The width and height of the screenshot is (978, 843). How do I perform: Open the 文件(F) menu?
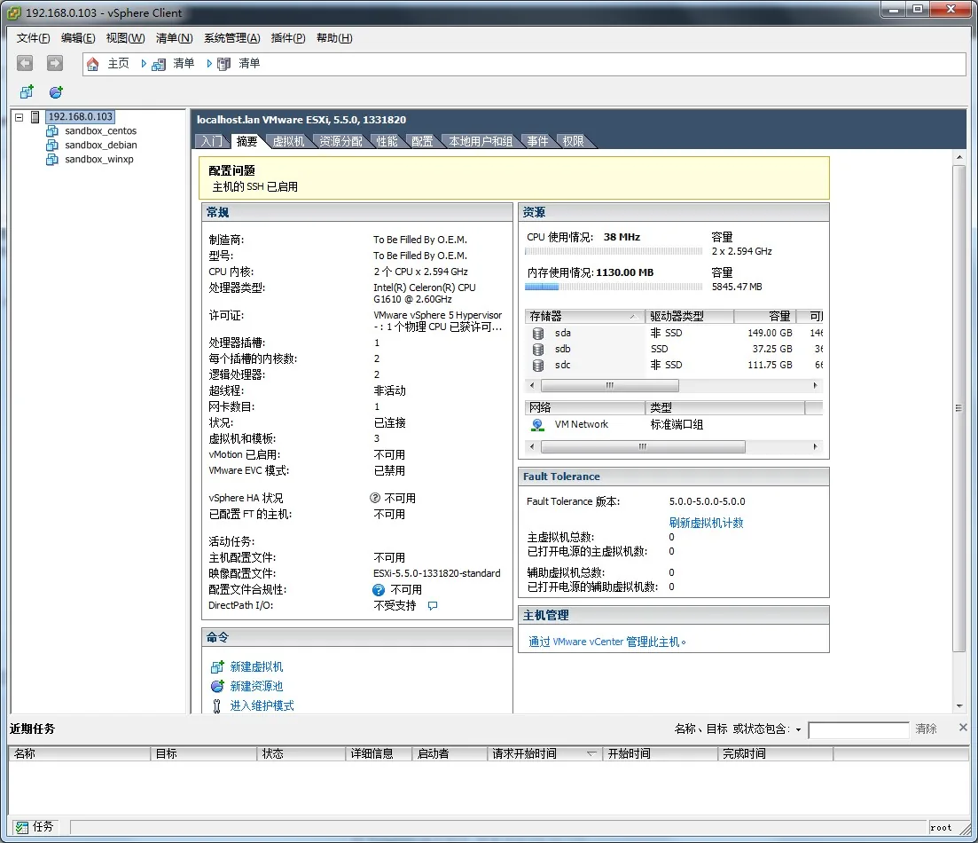coord(33,38)
